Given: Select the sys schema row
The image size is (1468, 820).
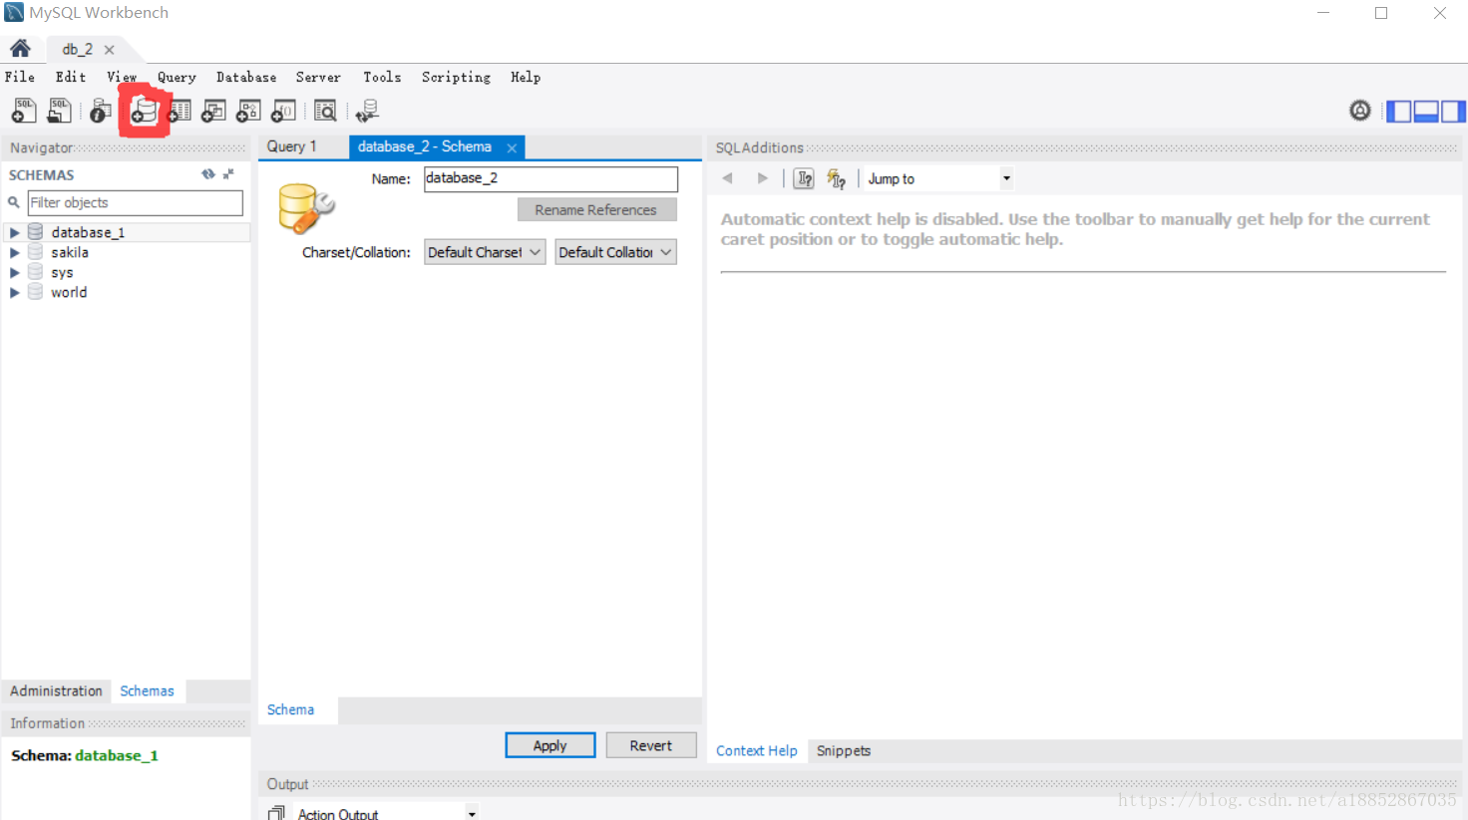Looking at the screenshot, I should (x=126, y=272).
